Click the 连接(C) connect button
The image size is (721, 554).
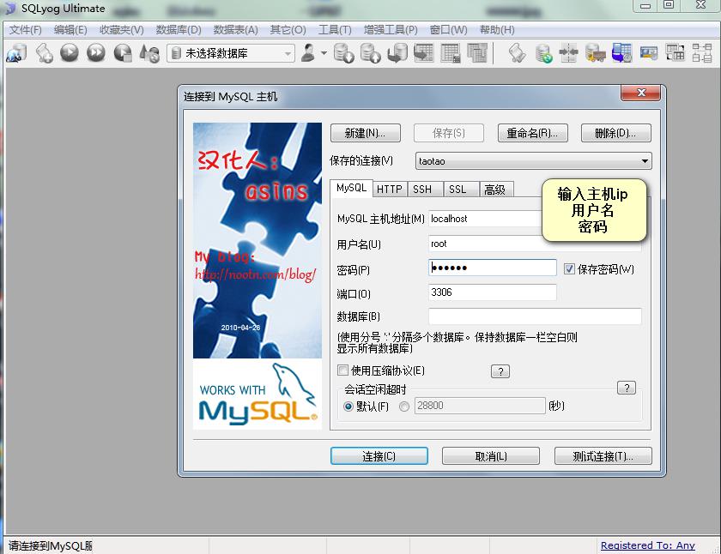tap(379, 456)
